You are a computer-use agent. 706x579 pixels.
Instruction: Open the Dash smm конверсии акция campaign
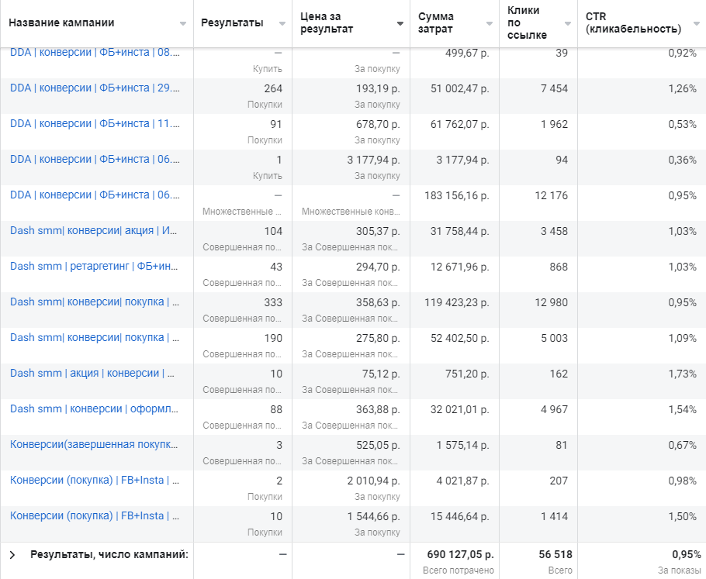pos(95,231)
